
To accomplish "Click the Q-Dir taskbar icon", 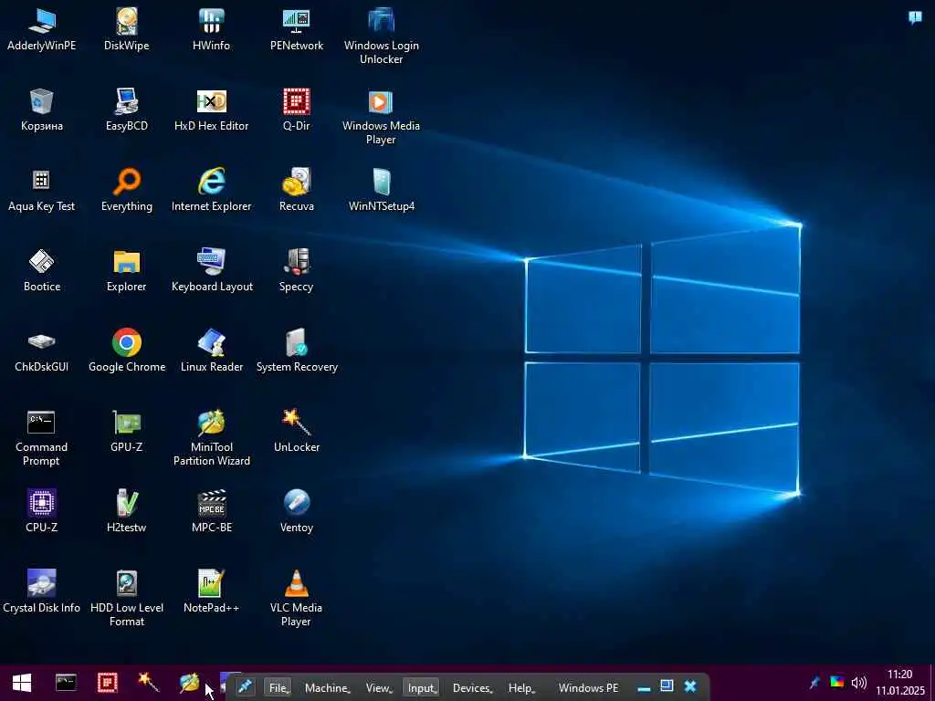I will point(108,683).
